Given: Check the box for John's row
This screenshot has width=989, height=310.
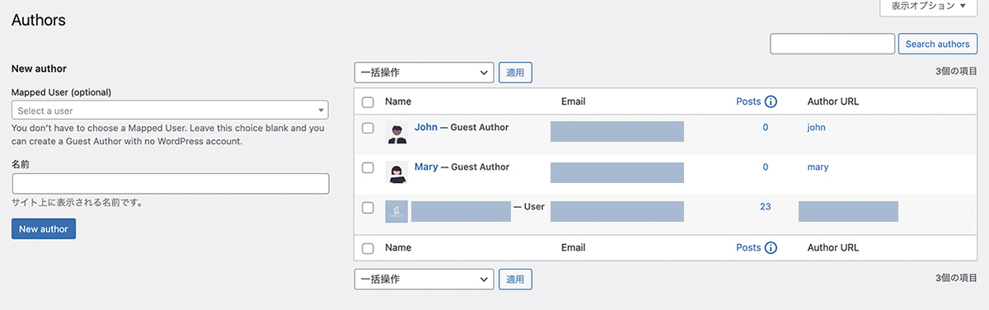Looking at the screenshot, I should click(368, 128).
